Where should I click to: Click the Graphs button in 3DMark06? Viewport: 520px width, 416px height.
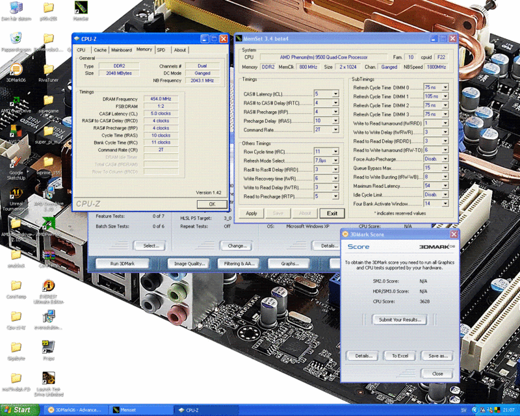pyautogui.click(x=289, y=264)
